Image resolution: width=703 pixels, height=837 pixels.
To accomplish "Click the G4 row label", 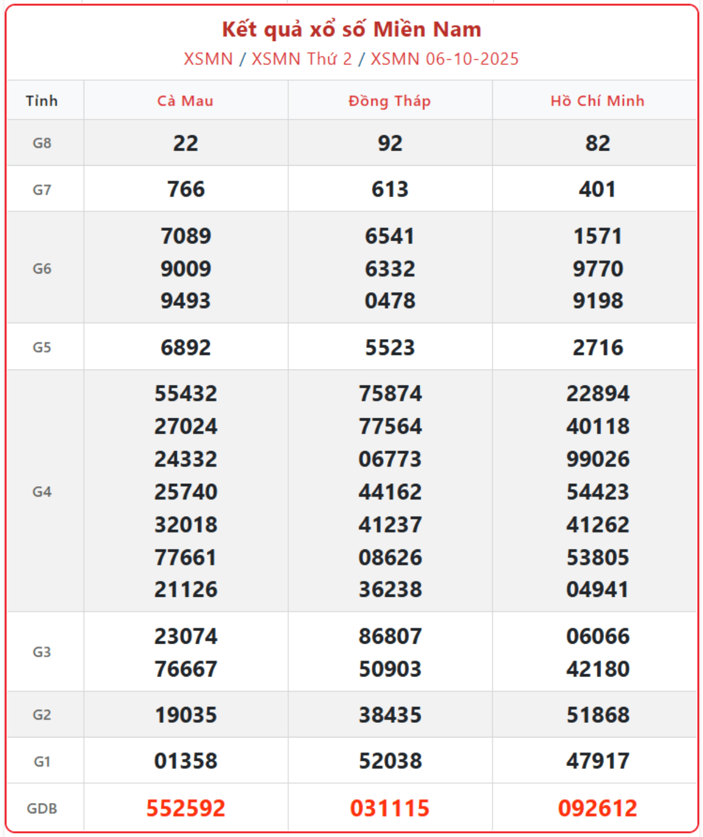I will [x=42, y=491].
